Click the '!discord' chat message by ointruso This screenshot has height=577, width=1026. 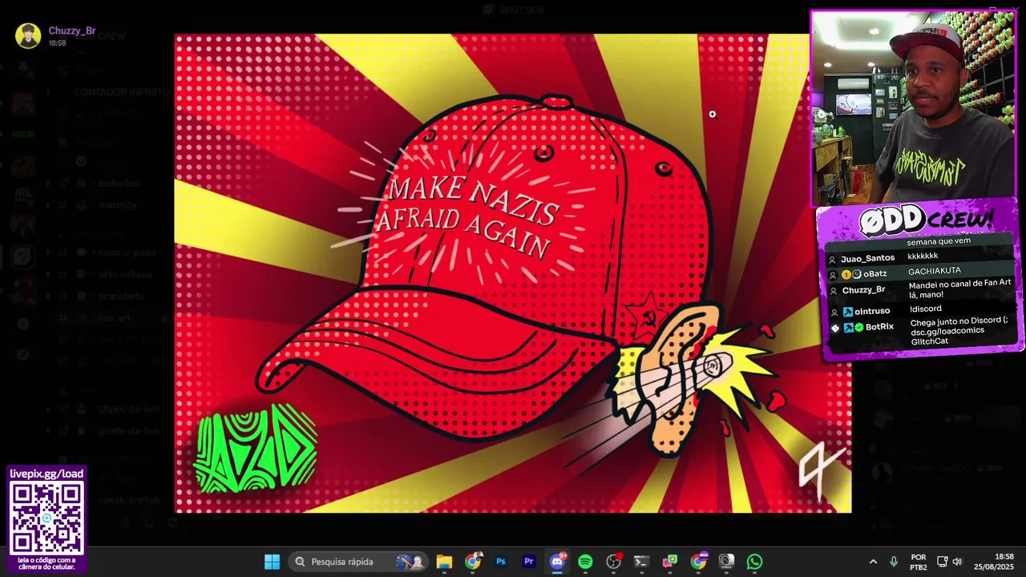pos(926,309)
